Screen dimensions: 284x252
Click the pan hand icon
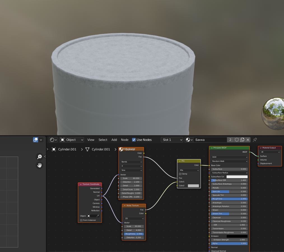click(x=39, y=165)
